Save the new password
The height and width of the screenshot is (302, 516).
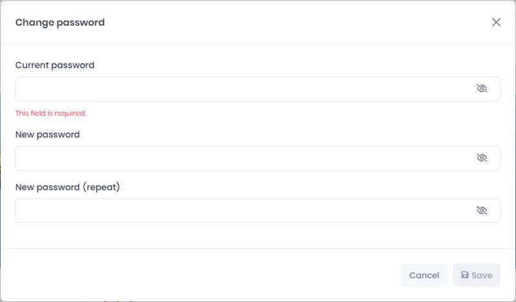point(477,275)
